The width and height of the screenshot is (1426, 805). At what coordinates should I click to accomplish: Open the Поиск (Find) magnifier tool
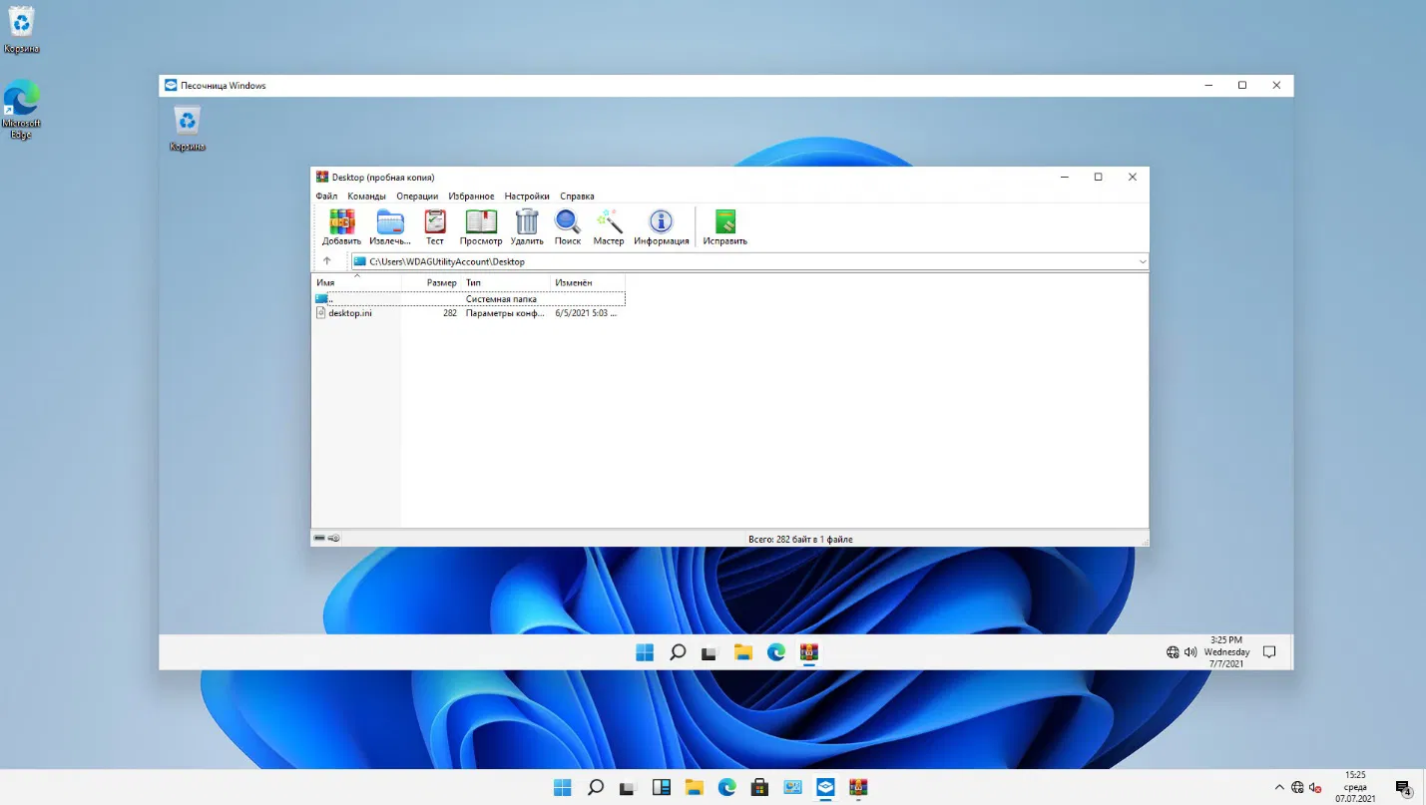[568, 226]
